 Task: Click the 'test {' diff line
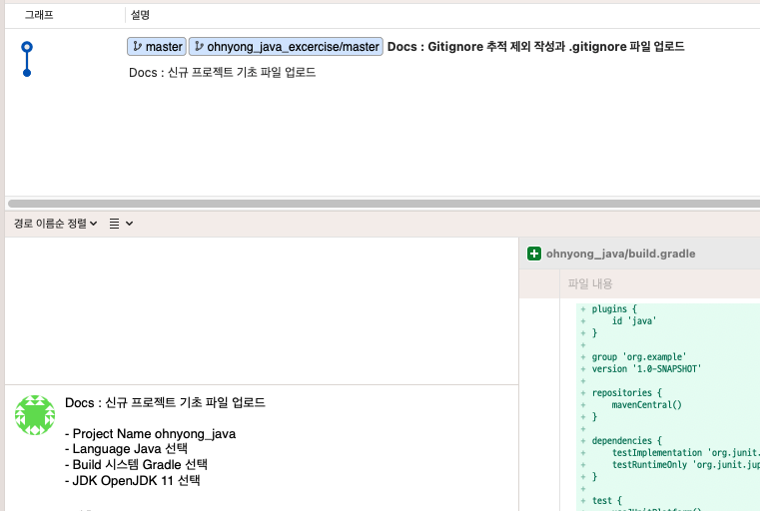(607, 501)
